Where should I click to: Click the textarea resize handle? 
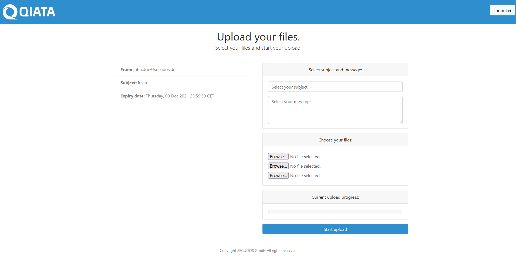(400, 122)
